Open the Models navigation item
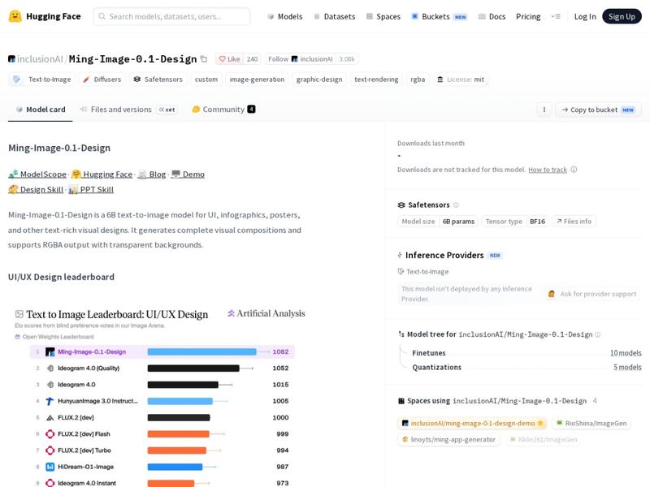 coord(285,16)
